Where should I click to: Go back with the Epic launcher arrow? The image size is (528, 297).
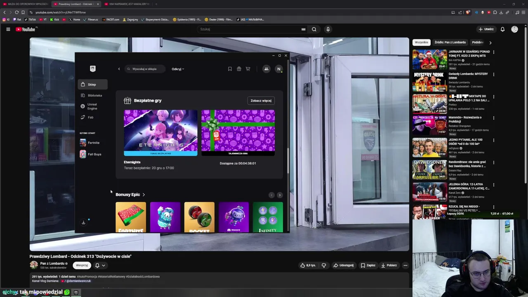pyautogui.click(x=119, y=69)
